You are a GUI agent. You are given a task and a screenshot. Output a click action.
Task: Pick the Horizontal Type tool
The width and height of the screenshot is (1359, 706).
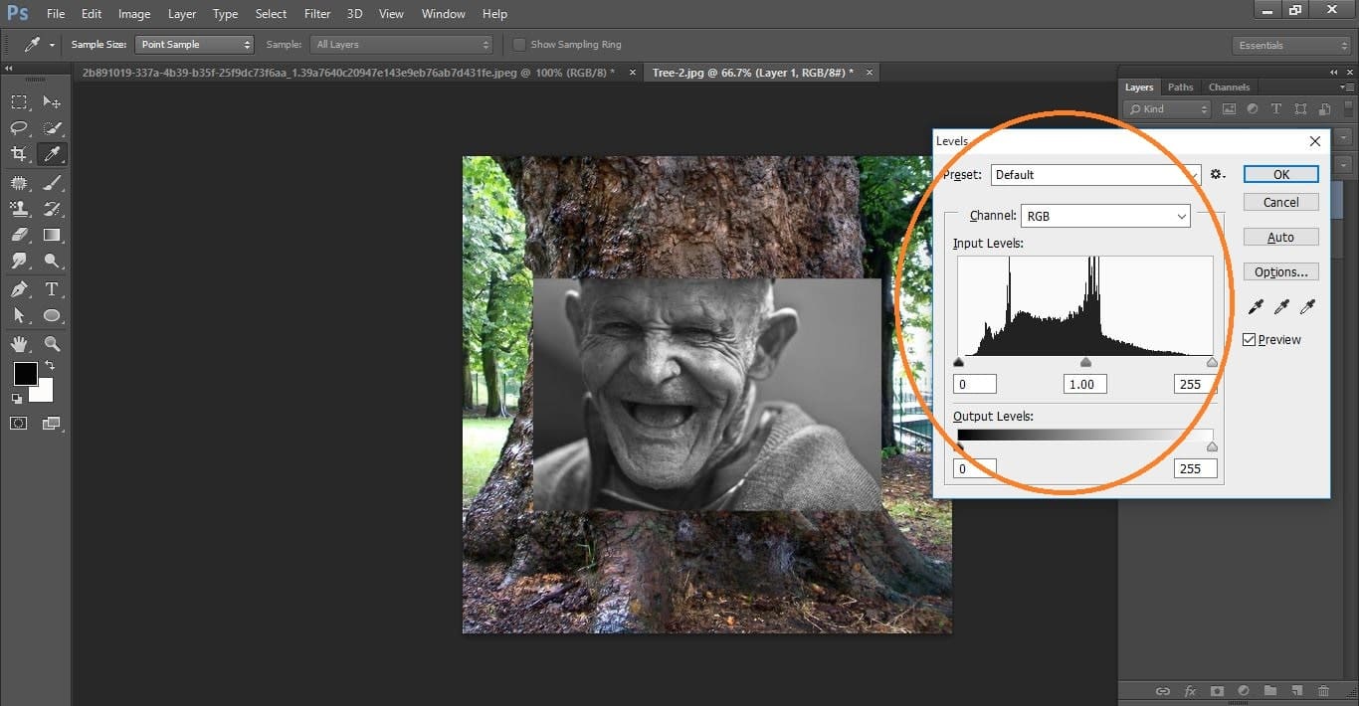coord(52,287)
